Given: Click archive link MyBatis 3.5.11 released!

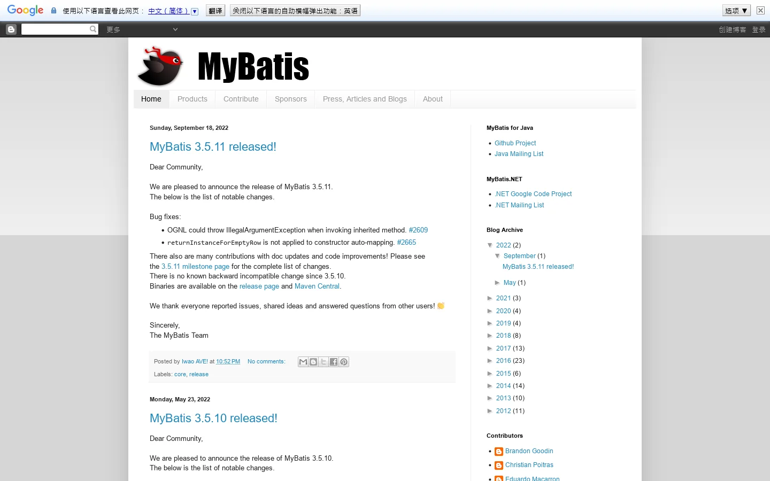Looking at the screenshot, I should pyautogui.click(x=538, y=267).
